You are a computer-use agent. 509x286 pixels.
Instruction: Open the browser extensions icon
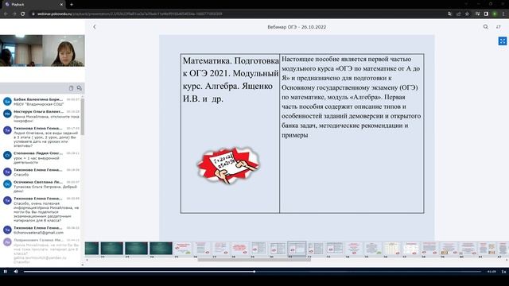click(477, 14)
